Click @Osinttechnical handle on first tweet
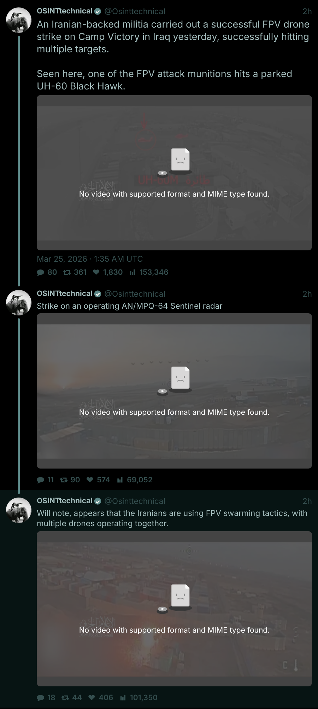 point(135,11)
